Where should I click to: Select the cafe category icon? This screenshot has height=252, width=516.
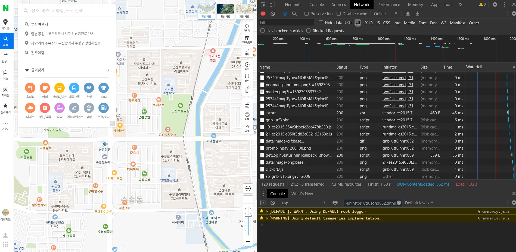click(45, 88)
